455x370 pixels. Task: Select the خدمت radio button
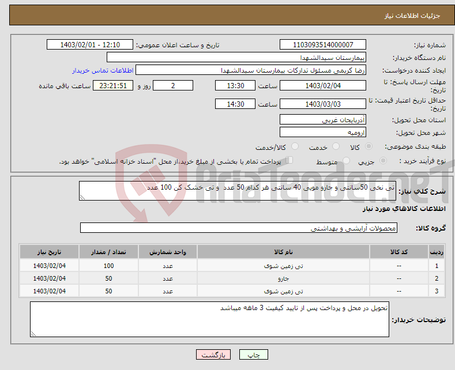[336, 146]
